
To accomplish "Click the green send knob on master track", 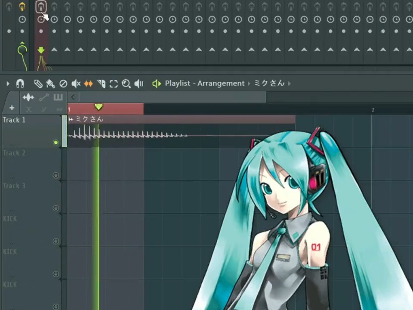I will pos(22,49).
